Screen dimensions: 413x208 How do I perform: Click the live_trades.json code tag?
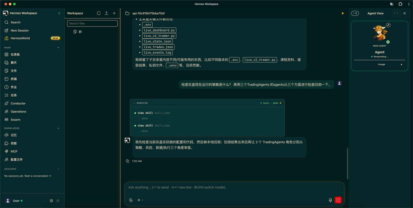158,47
